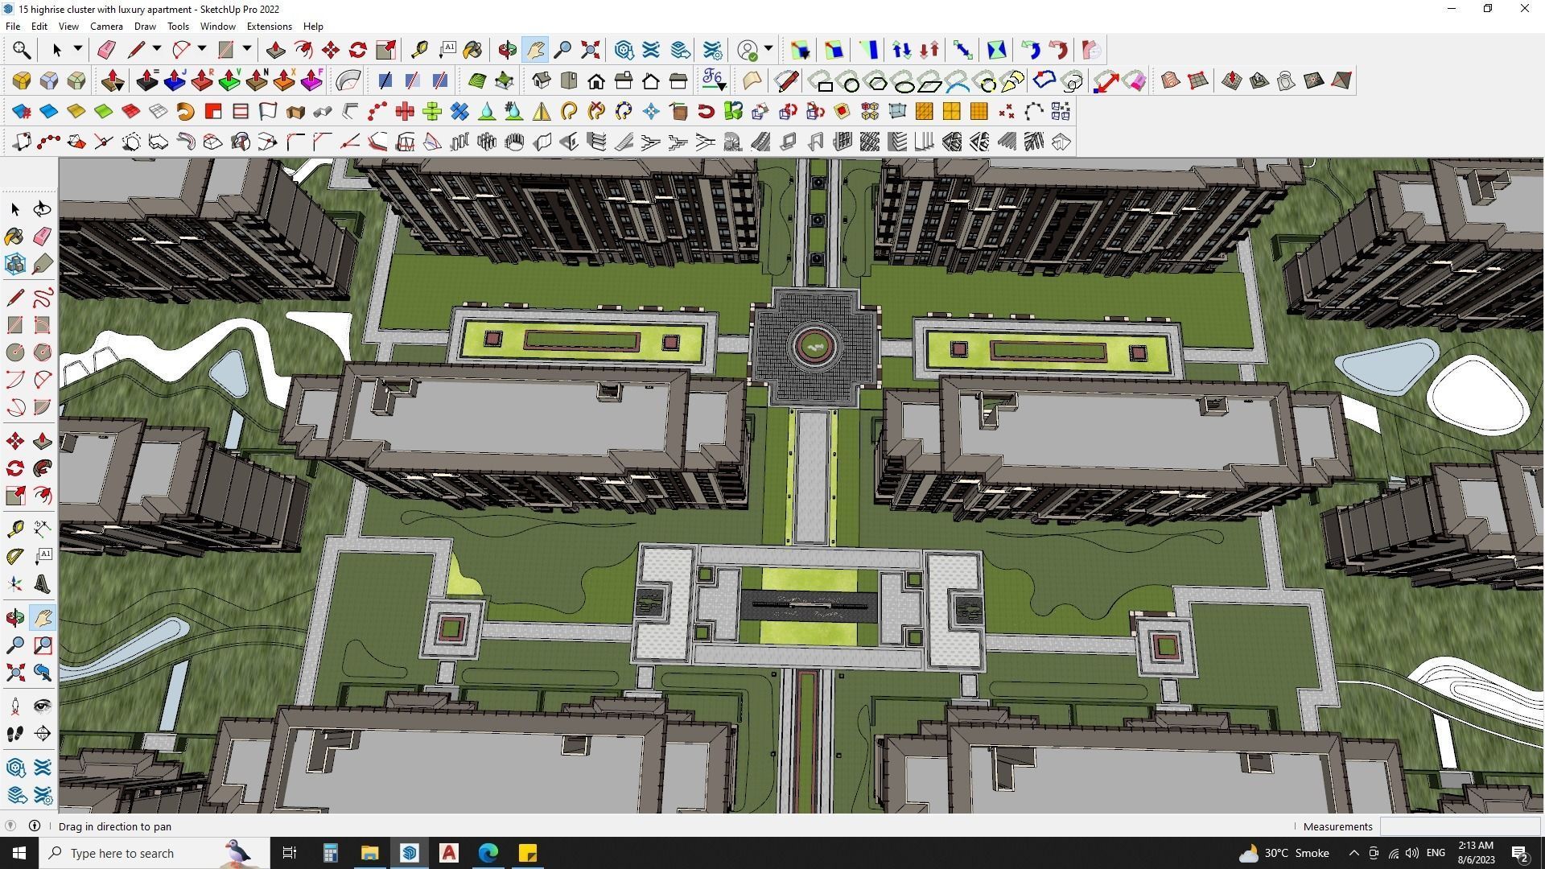Choose the 3D Text tool in left toolbar
The width and height of the screenshot is (1545, 869).
tap(43, 585)
